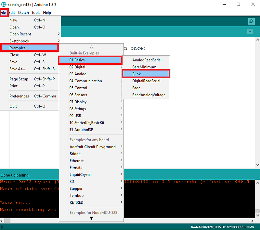Expand 10.StarterKit_BasicKit submenu

pos(91,122)
